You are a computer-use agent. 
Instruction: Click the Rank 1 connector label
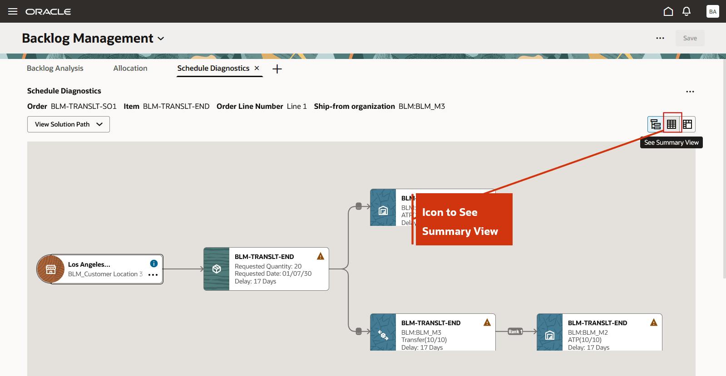(x=515, y=332)
